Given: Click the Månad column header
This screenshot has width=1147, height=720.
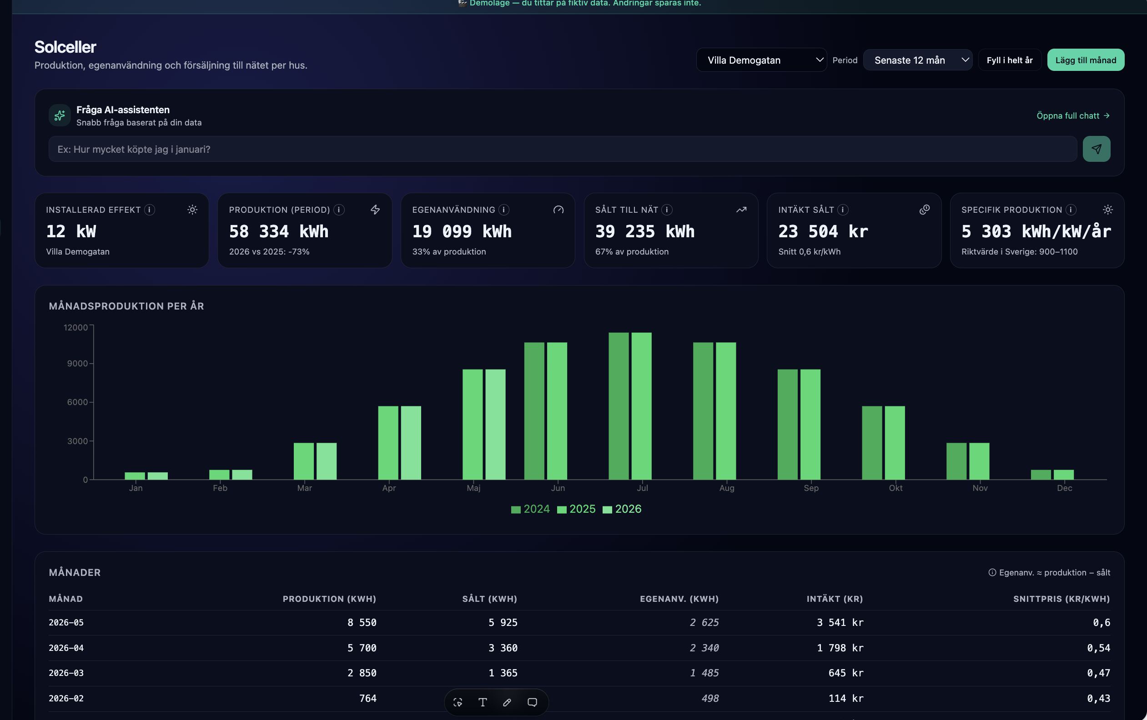Looking at the screenshot, I should (66, 599).
